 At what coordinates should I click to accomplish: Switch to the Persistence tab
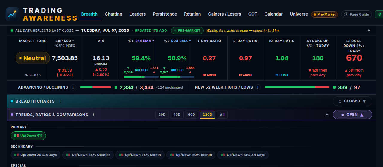(x=165, y=14)
